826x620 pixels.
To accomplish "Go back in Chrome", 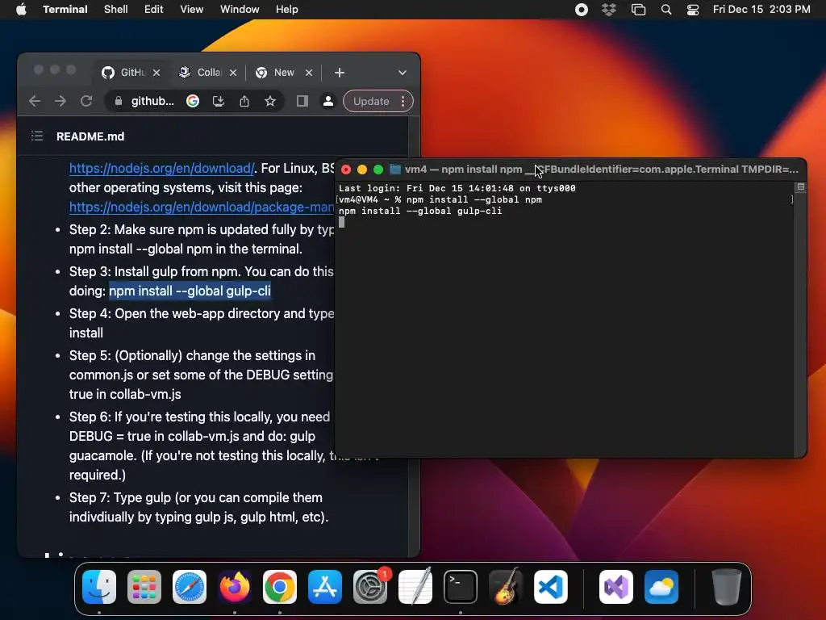I will (x=35, y=101).
